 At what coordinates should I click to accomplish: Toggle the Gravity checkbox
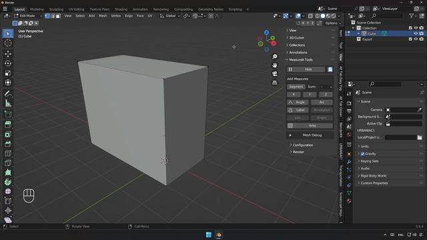pyautogui.click(x=362, y=154)
